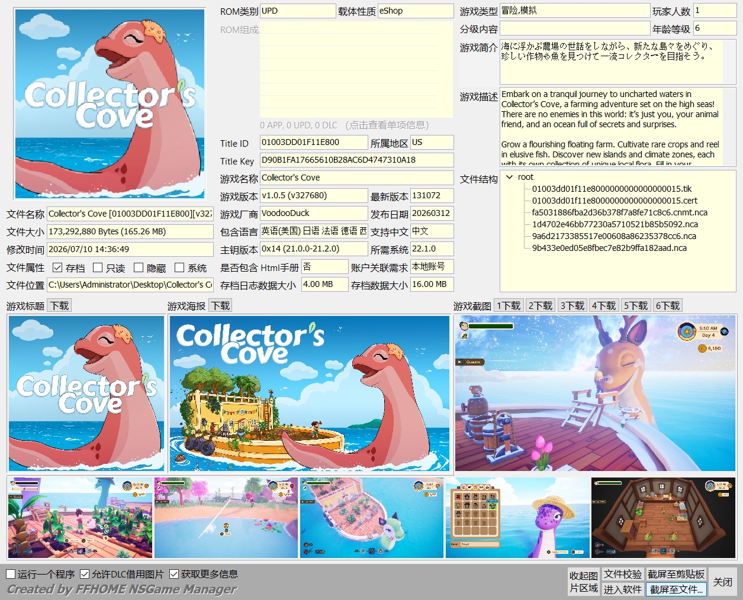This screenshot has width=743, height=600.
Task: Click the 所属地区 US field
Action: coord(432,143)
